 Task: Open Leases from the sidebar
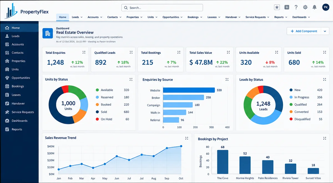(19, 95)
